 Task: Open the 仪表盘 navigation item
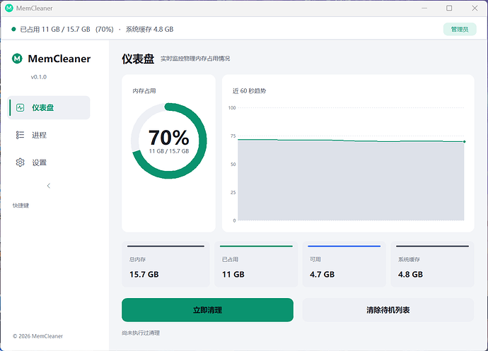click(x=49, y=107)
